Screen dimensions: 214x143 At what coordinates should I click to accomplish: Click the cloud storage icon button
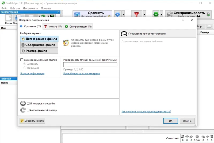pyautogui.click(x=209, y=26)
